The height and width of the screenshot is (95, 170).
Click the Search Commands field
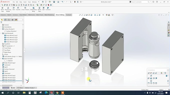pos(140,2)
